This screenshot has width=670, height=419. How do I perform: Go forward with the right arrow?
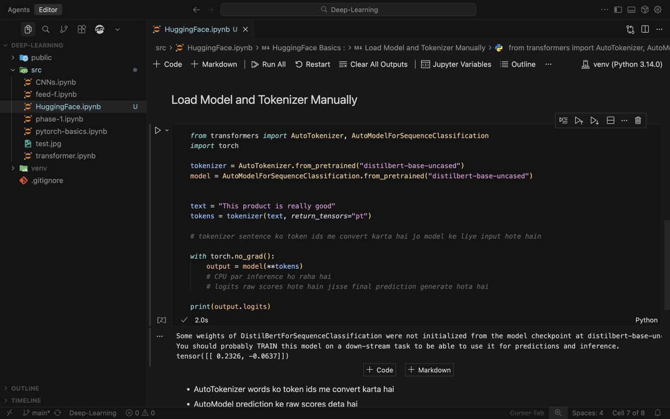click(210, 9)
